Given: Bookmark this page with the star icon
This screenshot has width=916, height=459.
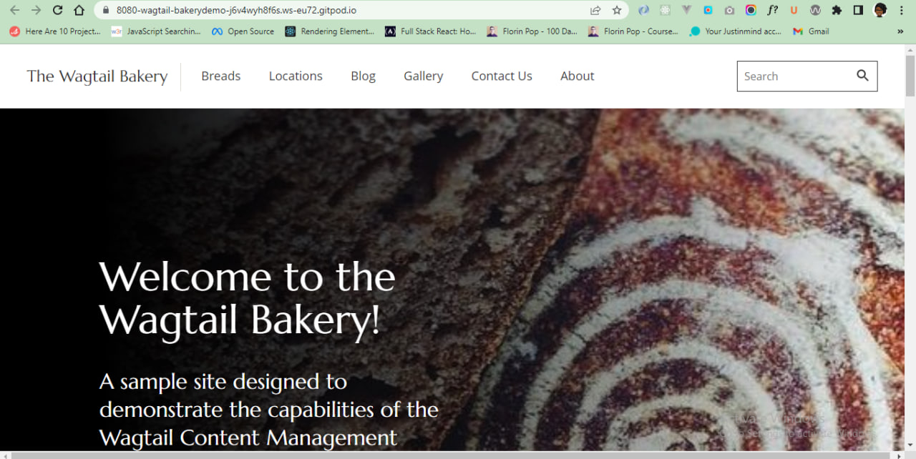Looking at the screenshot, I should tap(616, 11).
